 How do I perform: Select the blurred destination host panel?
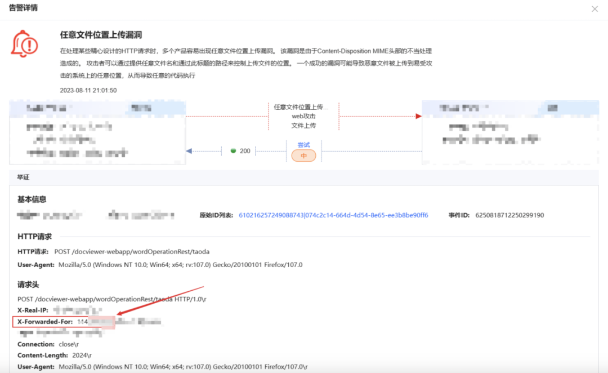[x=510, y=133]
